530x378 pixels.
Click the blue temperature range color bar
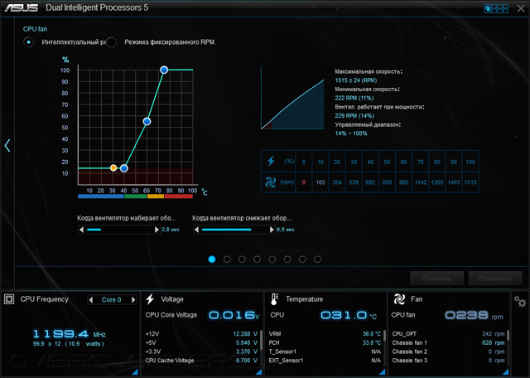coord(101,196)
